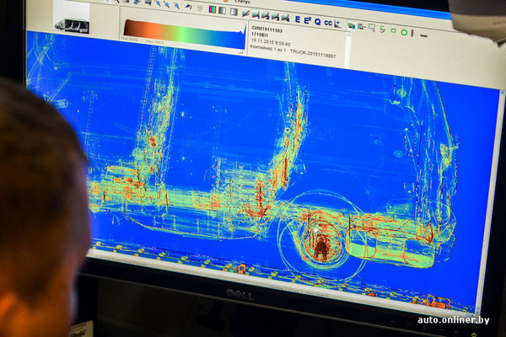Select the vertical line tool
This screenshot has width=506, height=337.
[412, 33]
